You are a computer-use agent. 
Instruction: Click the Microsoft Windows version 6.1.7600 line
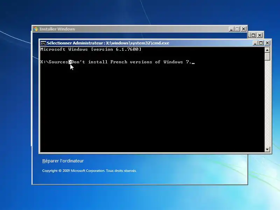pos(91,49)
